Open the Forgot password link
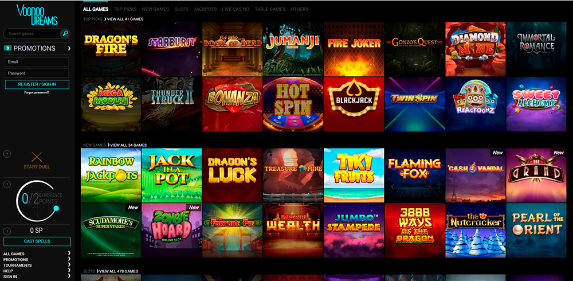Screen dimensions: 573x281 tap(37, 92)
